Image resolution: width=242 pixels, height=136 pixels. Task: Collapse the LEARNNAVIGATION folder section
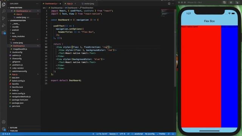tap(18, 20)
